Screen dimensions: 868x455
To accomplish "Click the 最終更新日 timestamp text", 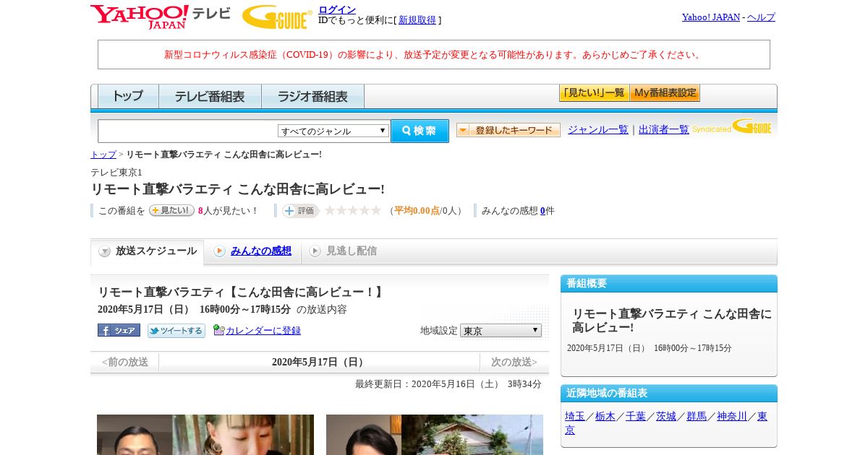I will 448,383.
